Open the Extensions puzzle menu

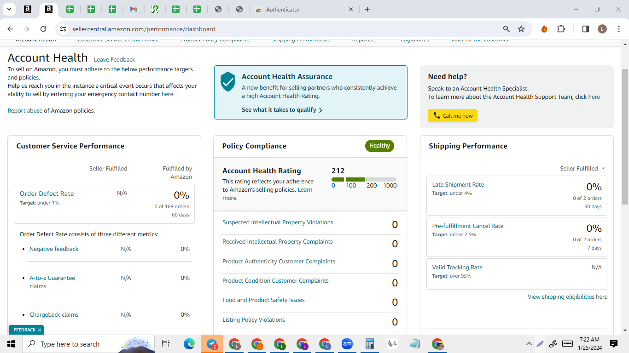tap(561, 29)
